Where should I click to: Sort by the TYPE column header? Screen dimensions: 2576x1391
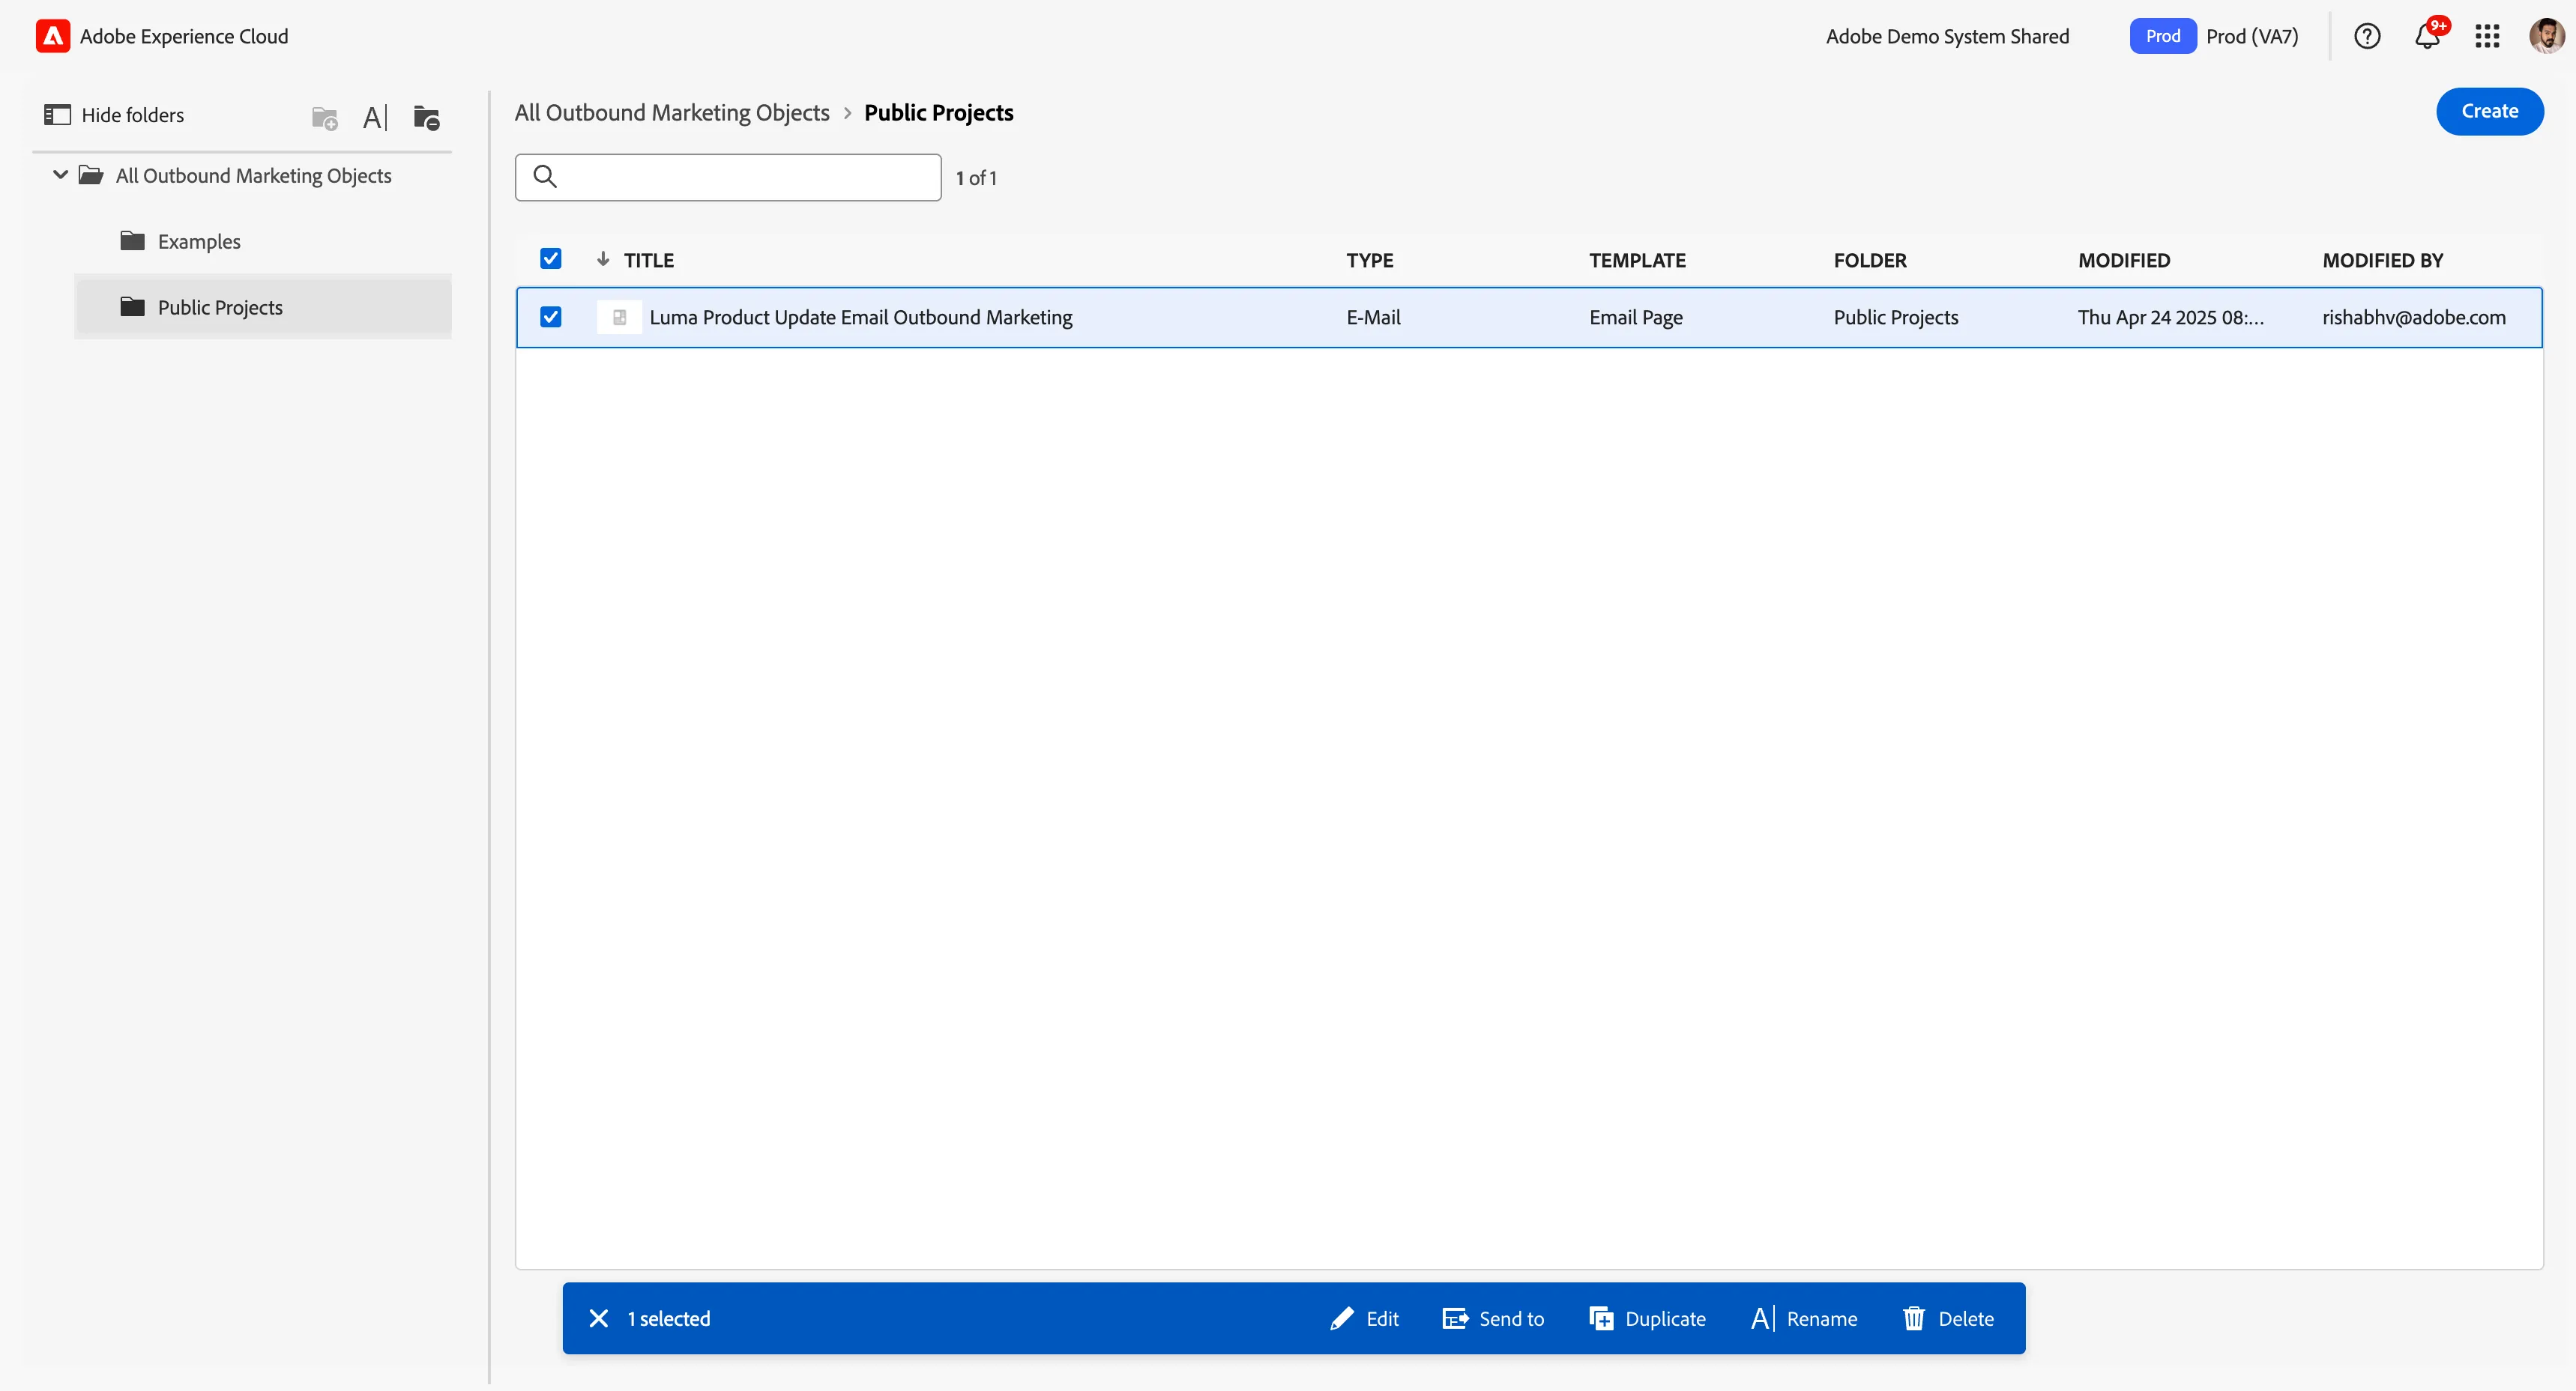tap(1369, 260)
